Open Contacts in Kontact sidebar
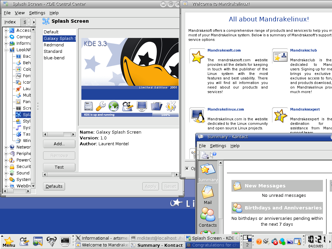The height and width of the screenshot is (249, 332). tap(208, 217)
